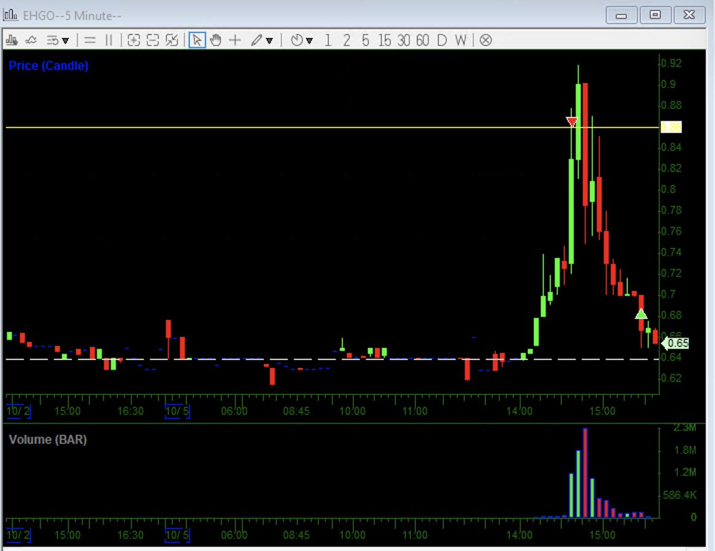Image resolution: width=715 pixels, height=551 pixels.
Task: Click the green up-triangle trade marker
Action: tap(641, 314)
